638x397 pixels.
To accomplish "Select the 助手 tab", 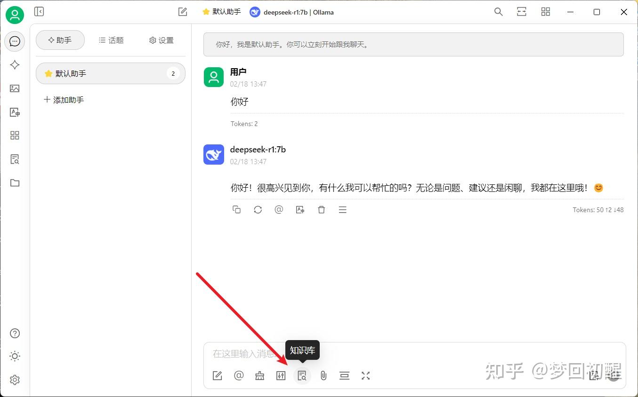I will click(60, 40).
